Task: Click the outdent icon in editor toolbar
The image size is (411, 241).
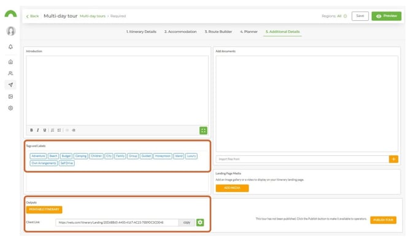Action: click(67, 130)
